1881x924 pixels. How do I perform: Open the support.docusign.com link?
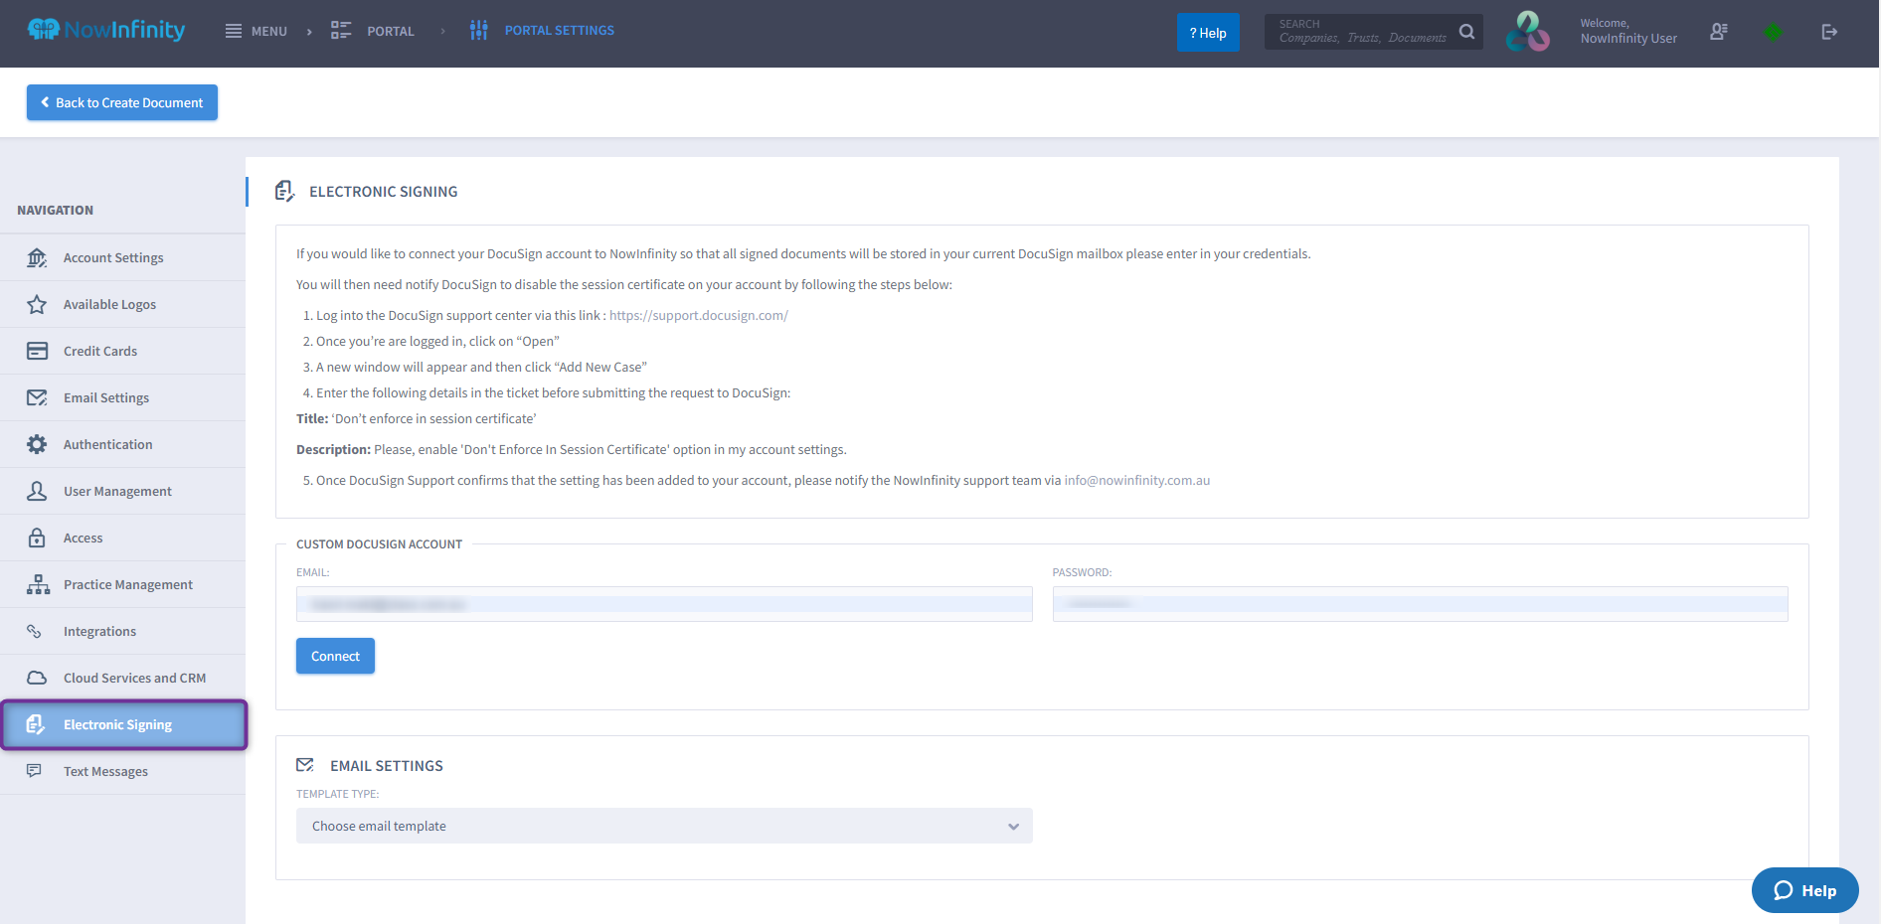click(699, 315)
